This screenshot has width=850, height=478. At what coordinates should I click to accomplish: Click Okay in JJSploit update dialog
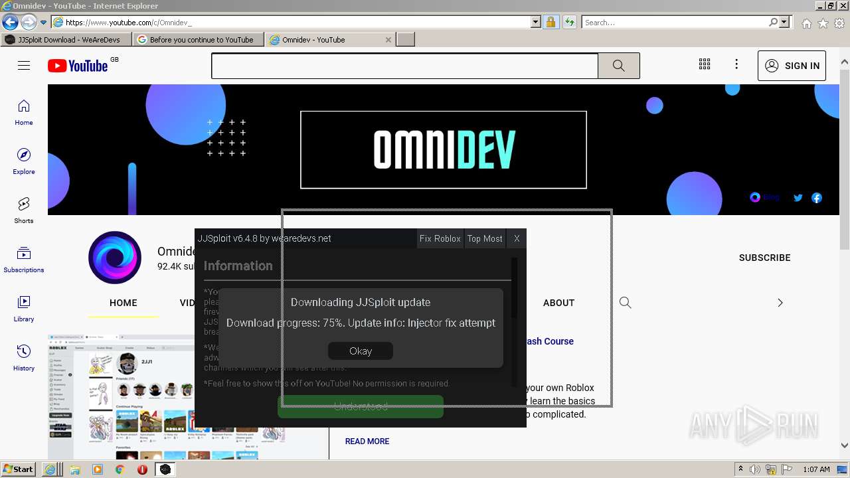click(x=361, y=351)
